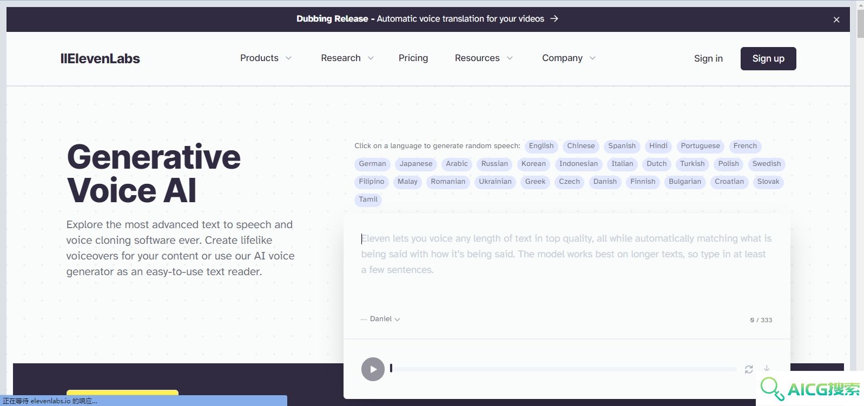Image resolution: width=864 pixels, height=406 pixels.
Task: Select the Finnish language chip
Action: coord(643,182)
